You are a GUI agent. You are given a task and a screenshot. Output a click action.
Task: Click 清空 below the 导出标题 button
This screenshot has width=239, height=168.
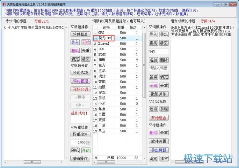[164, 159]
